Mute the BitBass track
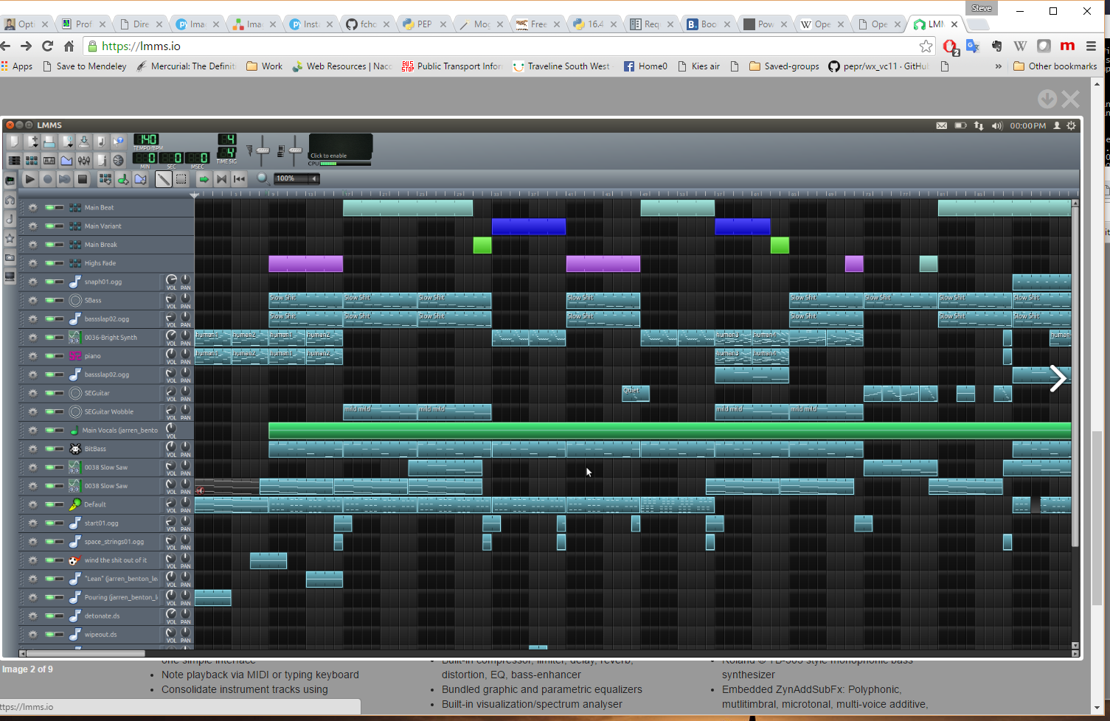 coord(49,449)
